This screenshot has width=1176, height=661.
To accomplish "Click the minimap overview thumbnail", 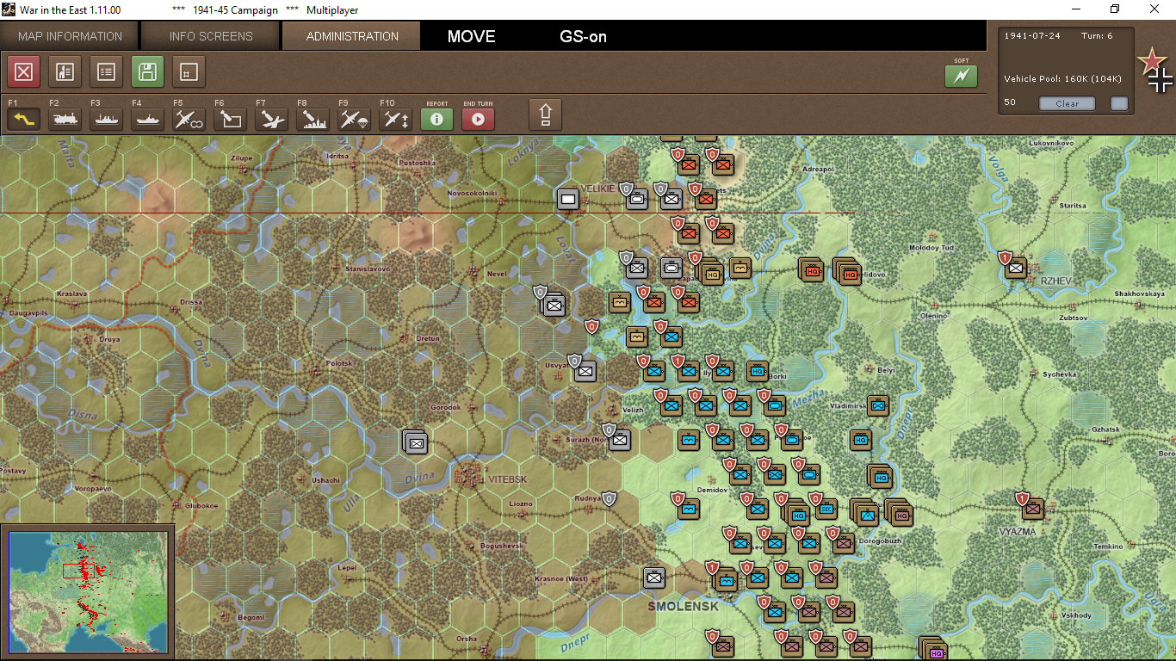I will [x=89, y=591].
